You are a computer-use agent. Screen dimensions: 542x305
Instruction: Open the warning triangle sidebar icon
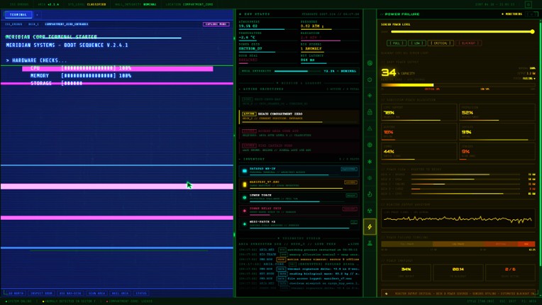click(370, 128)
